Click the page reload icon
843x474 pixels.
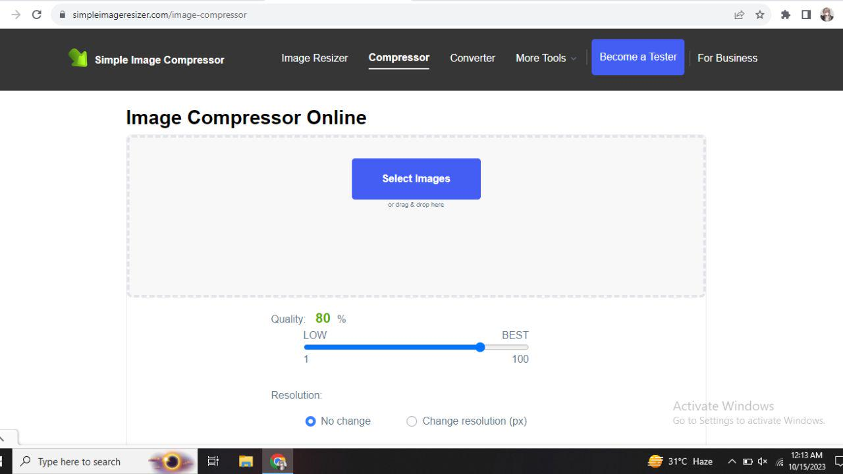(x=36, y=14)
